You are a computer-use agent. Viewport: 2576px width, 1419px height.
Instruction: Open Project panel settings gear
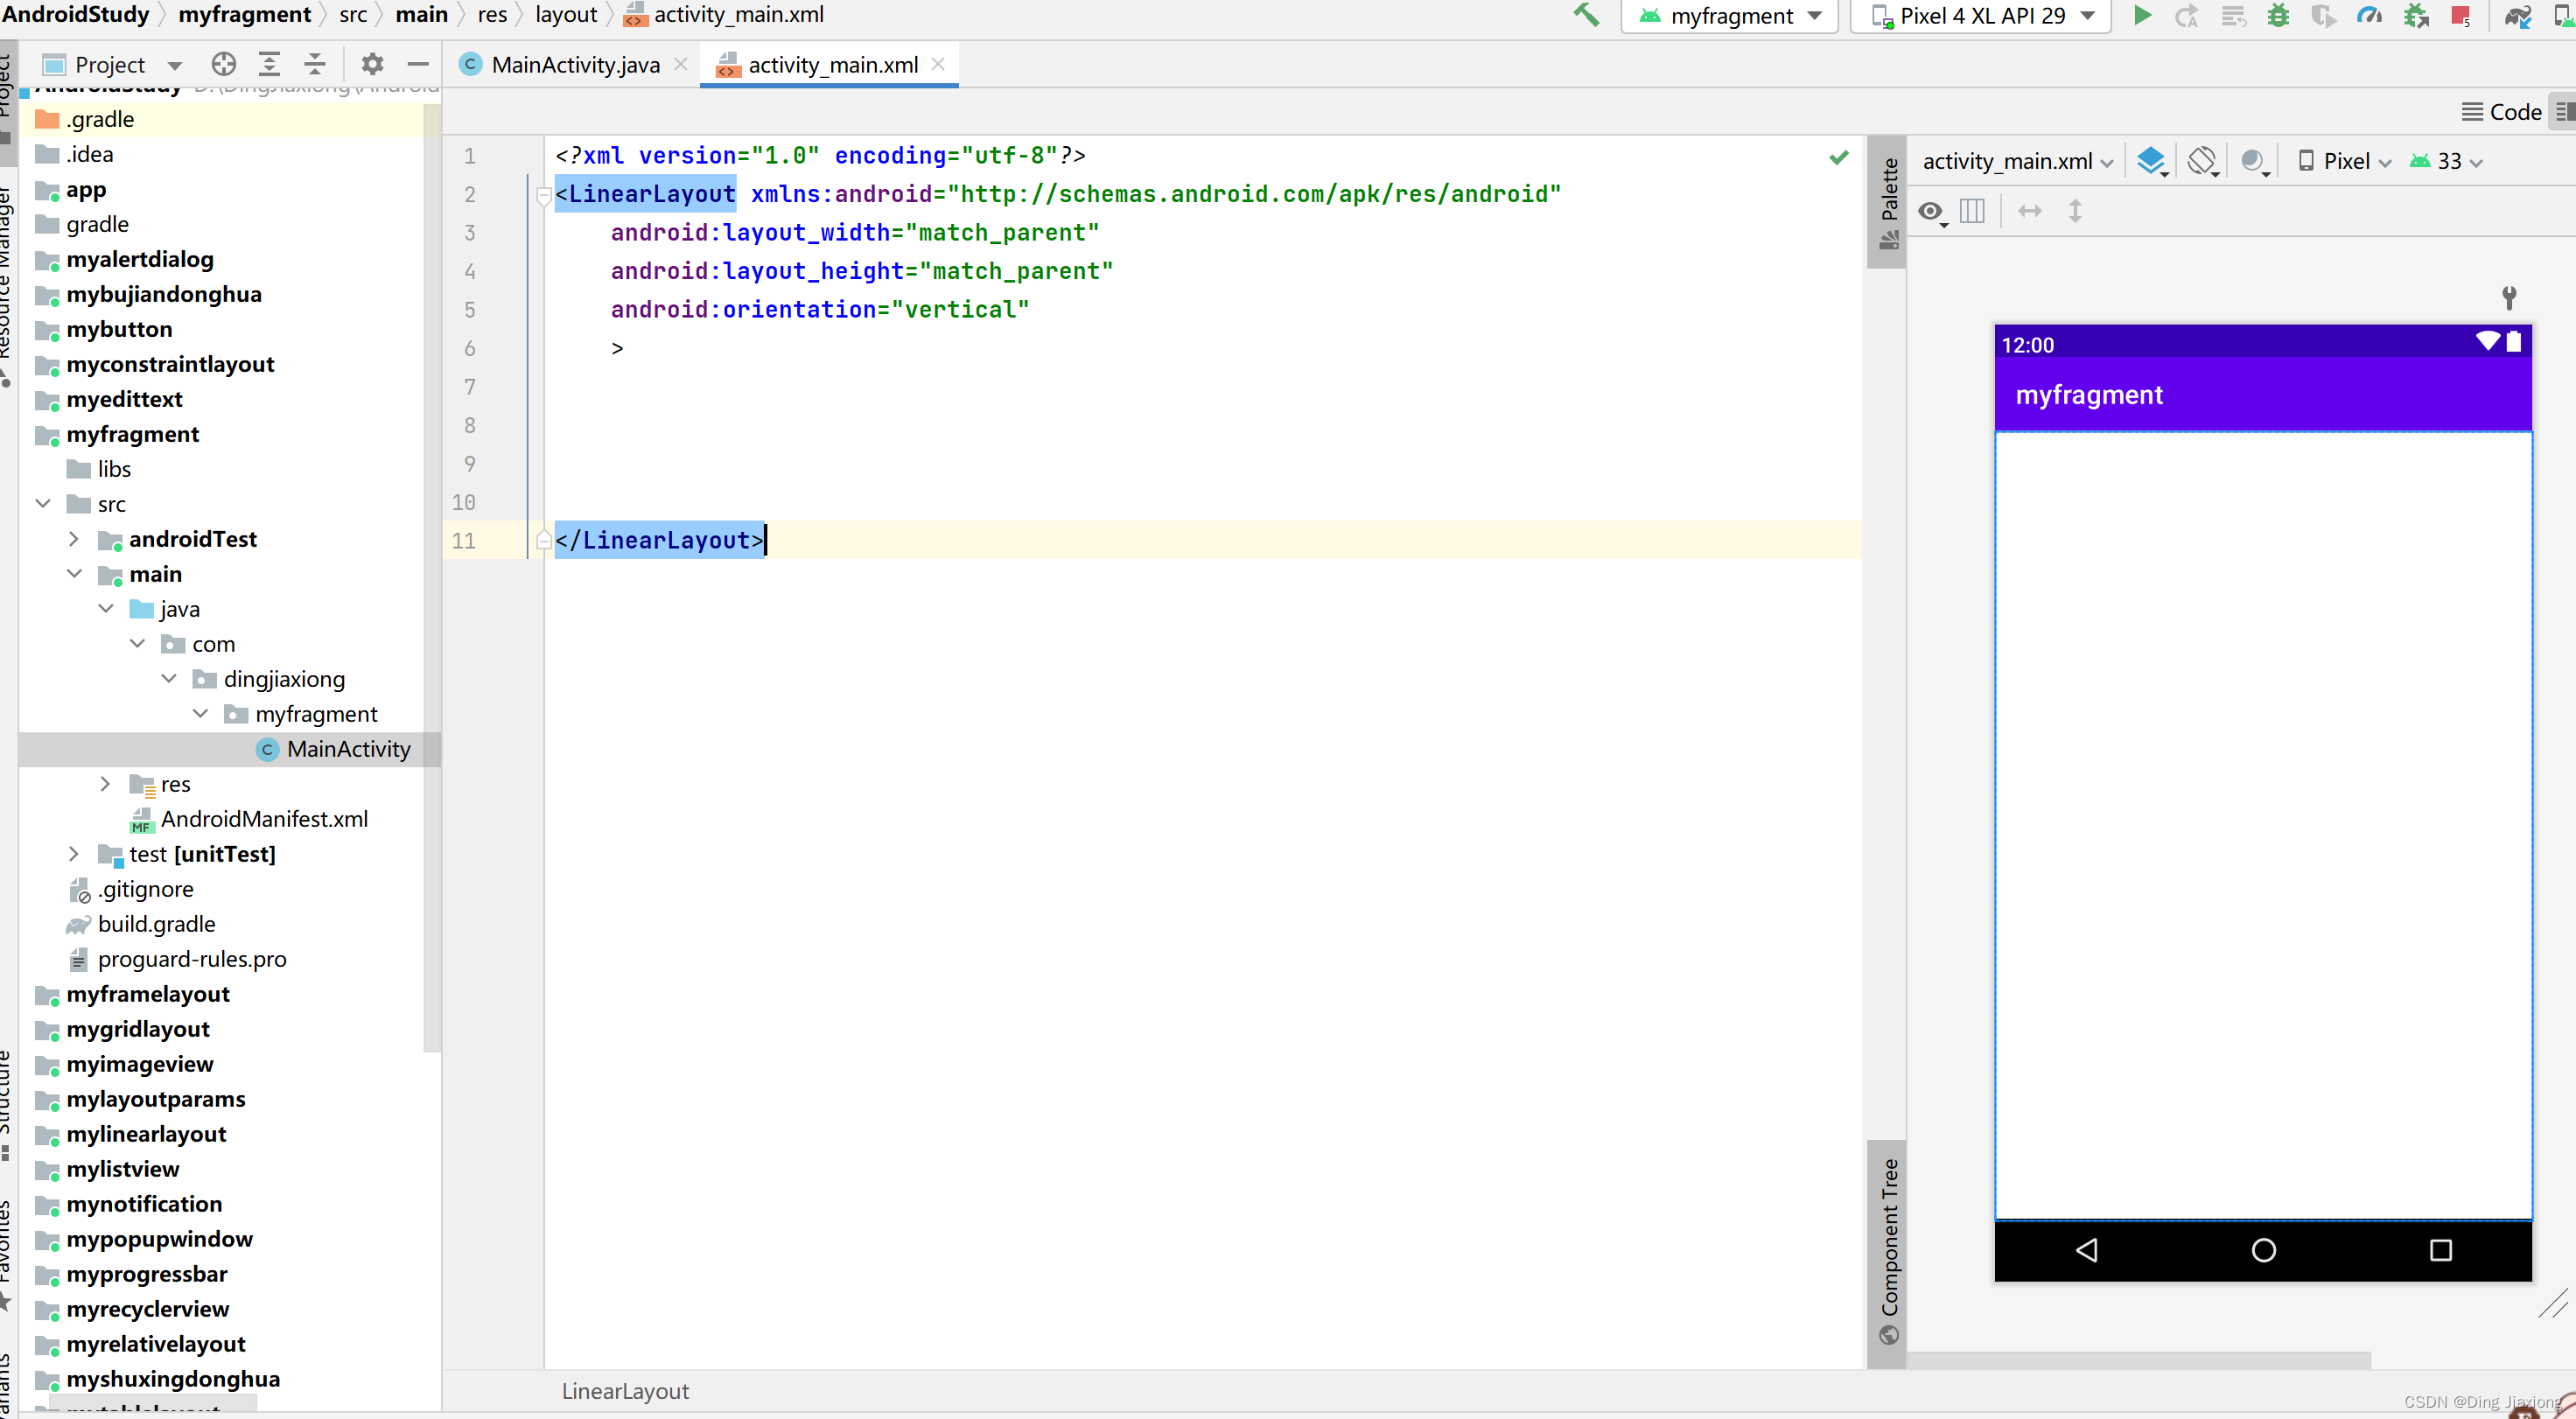(x=372, y=65)
